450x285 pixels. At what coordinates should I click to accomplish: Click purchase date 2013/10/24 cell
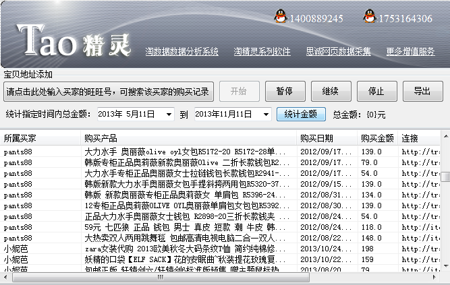327,249
